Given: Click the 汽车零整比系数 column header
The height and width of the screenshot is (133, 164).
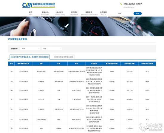Looking at the screenshot, I should tap(129, 64).
